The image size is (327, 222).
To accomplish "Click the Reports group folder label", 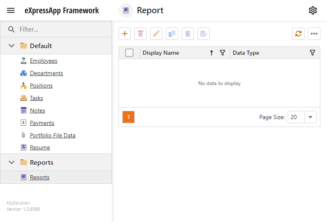I will coord(41,163).
